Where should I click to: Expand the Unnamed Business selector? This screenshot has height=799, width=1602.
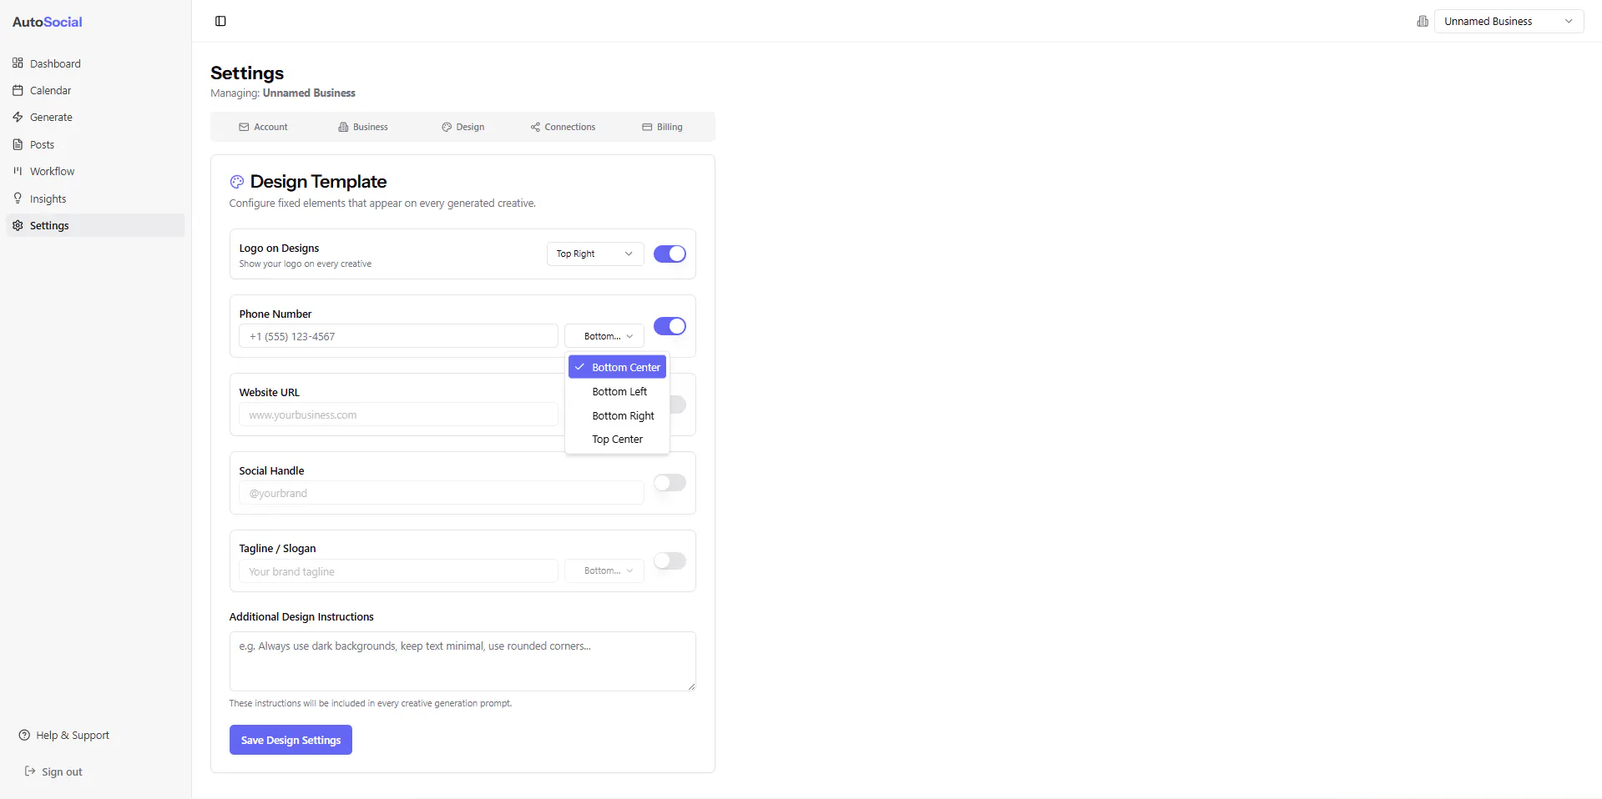(1509, 21)
